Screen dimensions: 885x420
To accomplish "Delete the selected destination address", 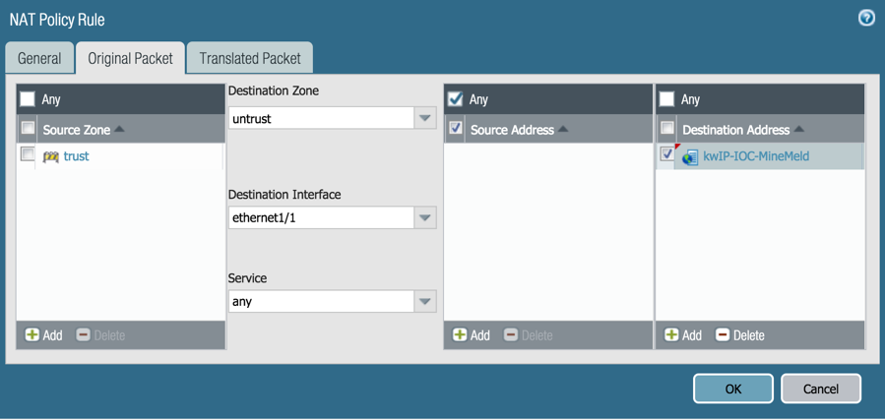I will 739,335.
